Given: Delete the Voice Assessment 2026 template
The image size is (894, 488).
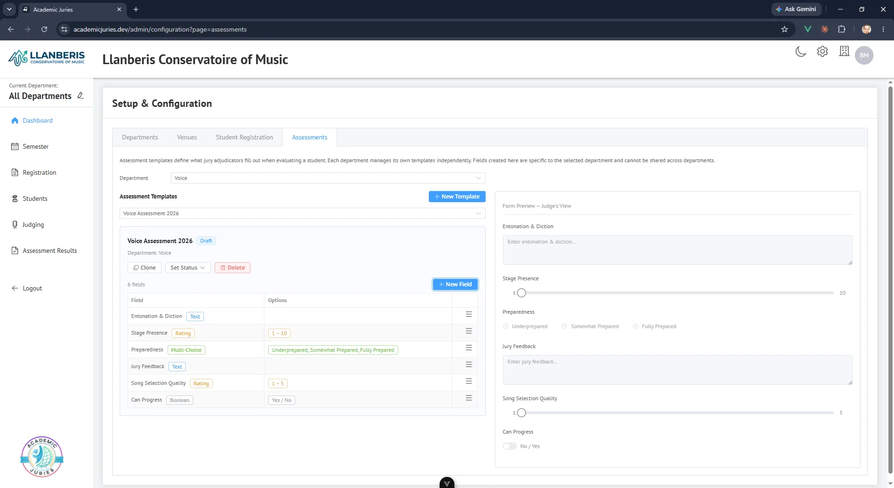Looking at the screenshot, I should (232, 268).
